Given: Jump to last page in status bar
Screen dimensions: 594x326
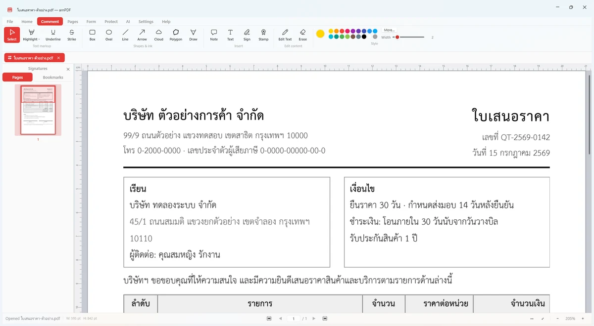Looking at the screenshot, I should tap(325, 319).
